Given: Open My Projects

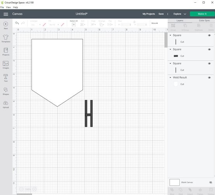Looking at the screenshot, I should click(149, 14).
